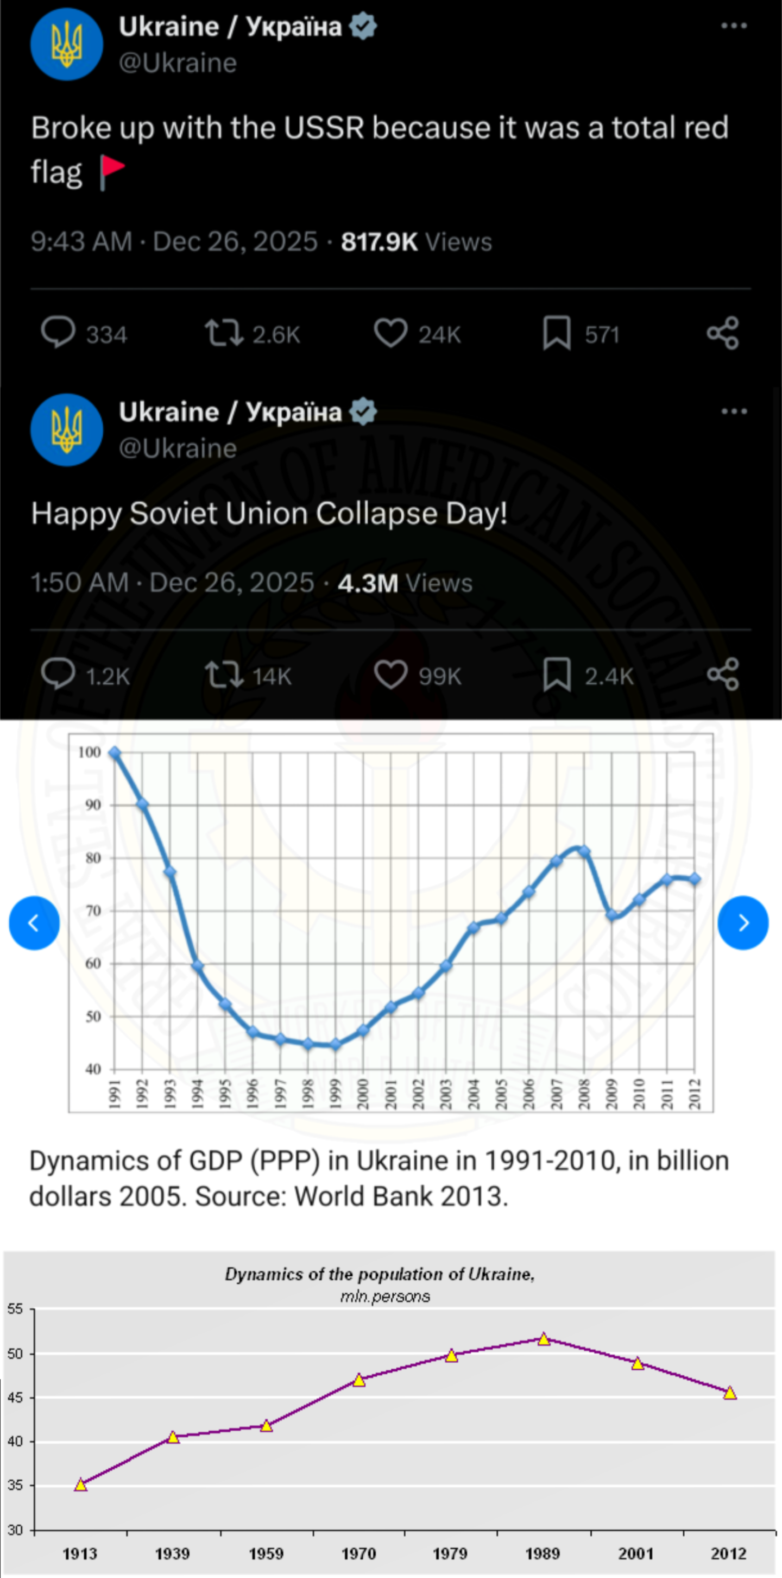Share the red flag tweet
Screen dimensions: 782x1578
[x=723, y=333]
